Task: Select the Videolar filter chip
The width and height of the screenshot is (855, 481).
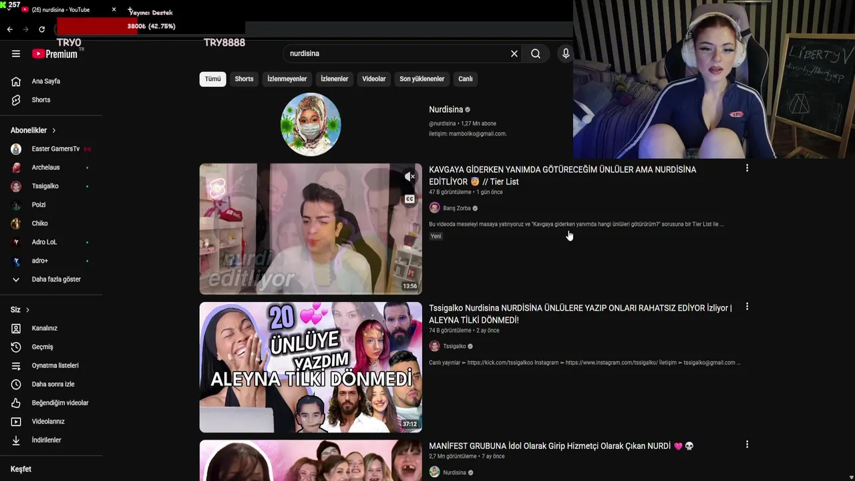Action: (x=374, y=79)
